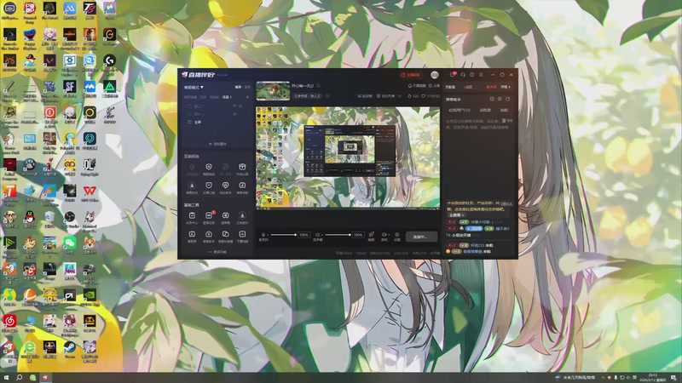Open the hamburger menu in the title bar
682x383 pixels.
pos(481,75)
